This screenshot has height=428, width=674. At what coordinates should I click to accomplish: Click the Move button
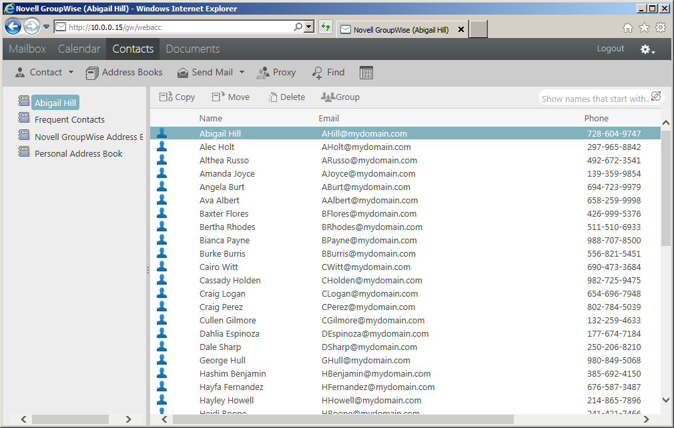pyautogui.click(x=230, y=97)
